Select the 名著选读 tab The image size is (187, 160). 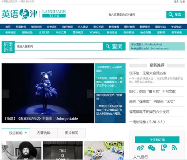click(44, 133)
